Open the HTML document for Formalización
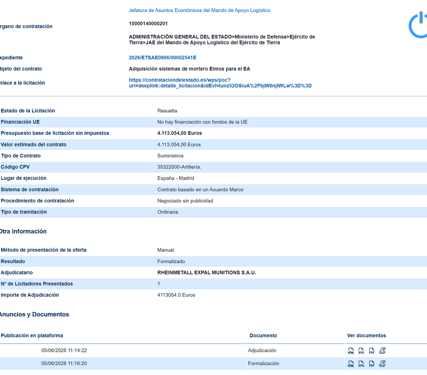427x375 pixels. pos(351,364)
